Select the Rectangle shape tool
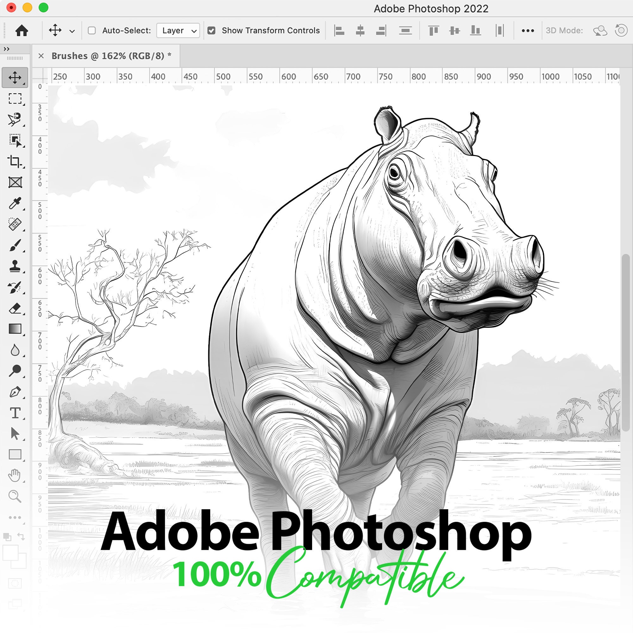The width and height of the screenshot is (633, 633). tap(15, 454)
